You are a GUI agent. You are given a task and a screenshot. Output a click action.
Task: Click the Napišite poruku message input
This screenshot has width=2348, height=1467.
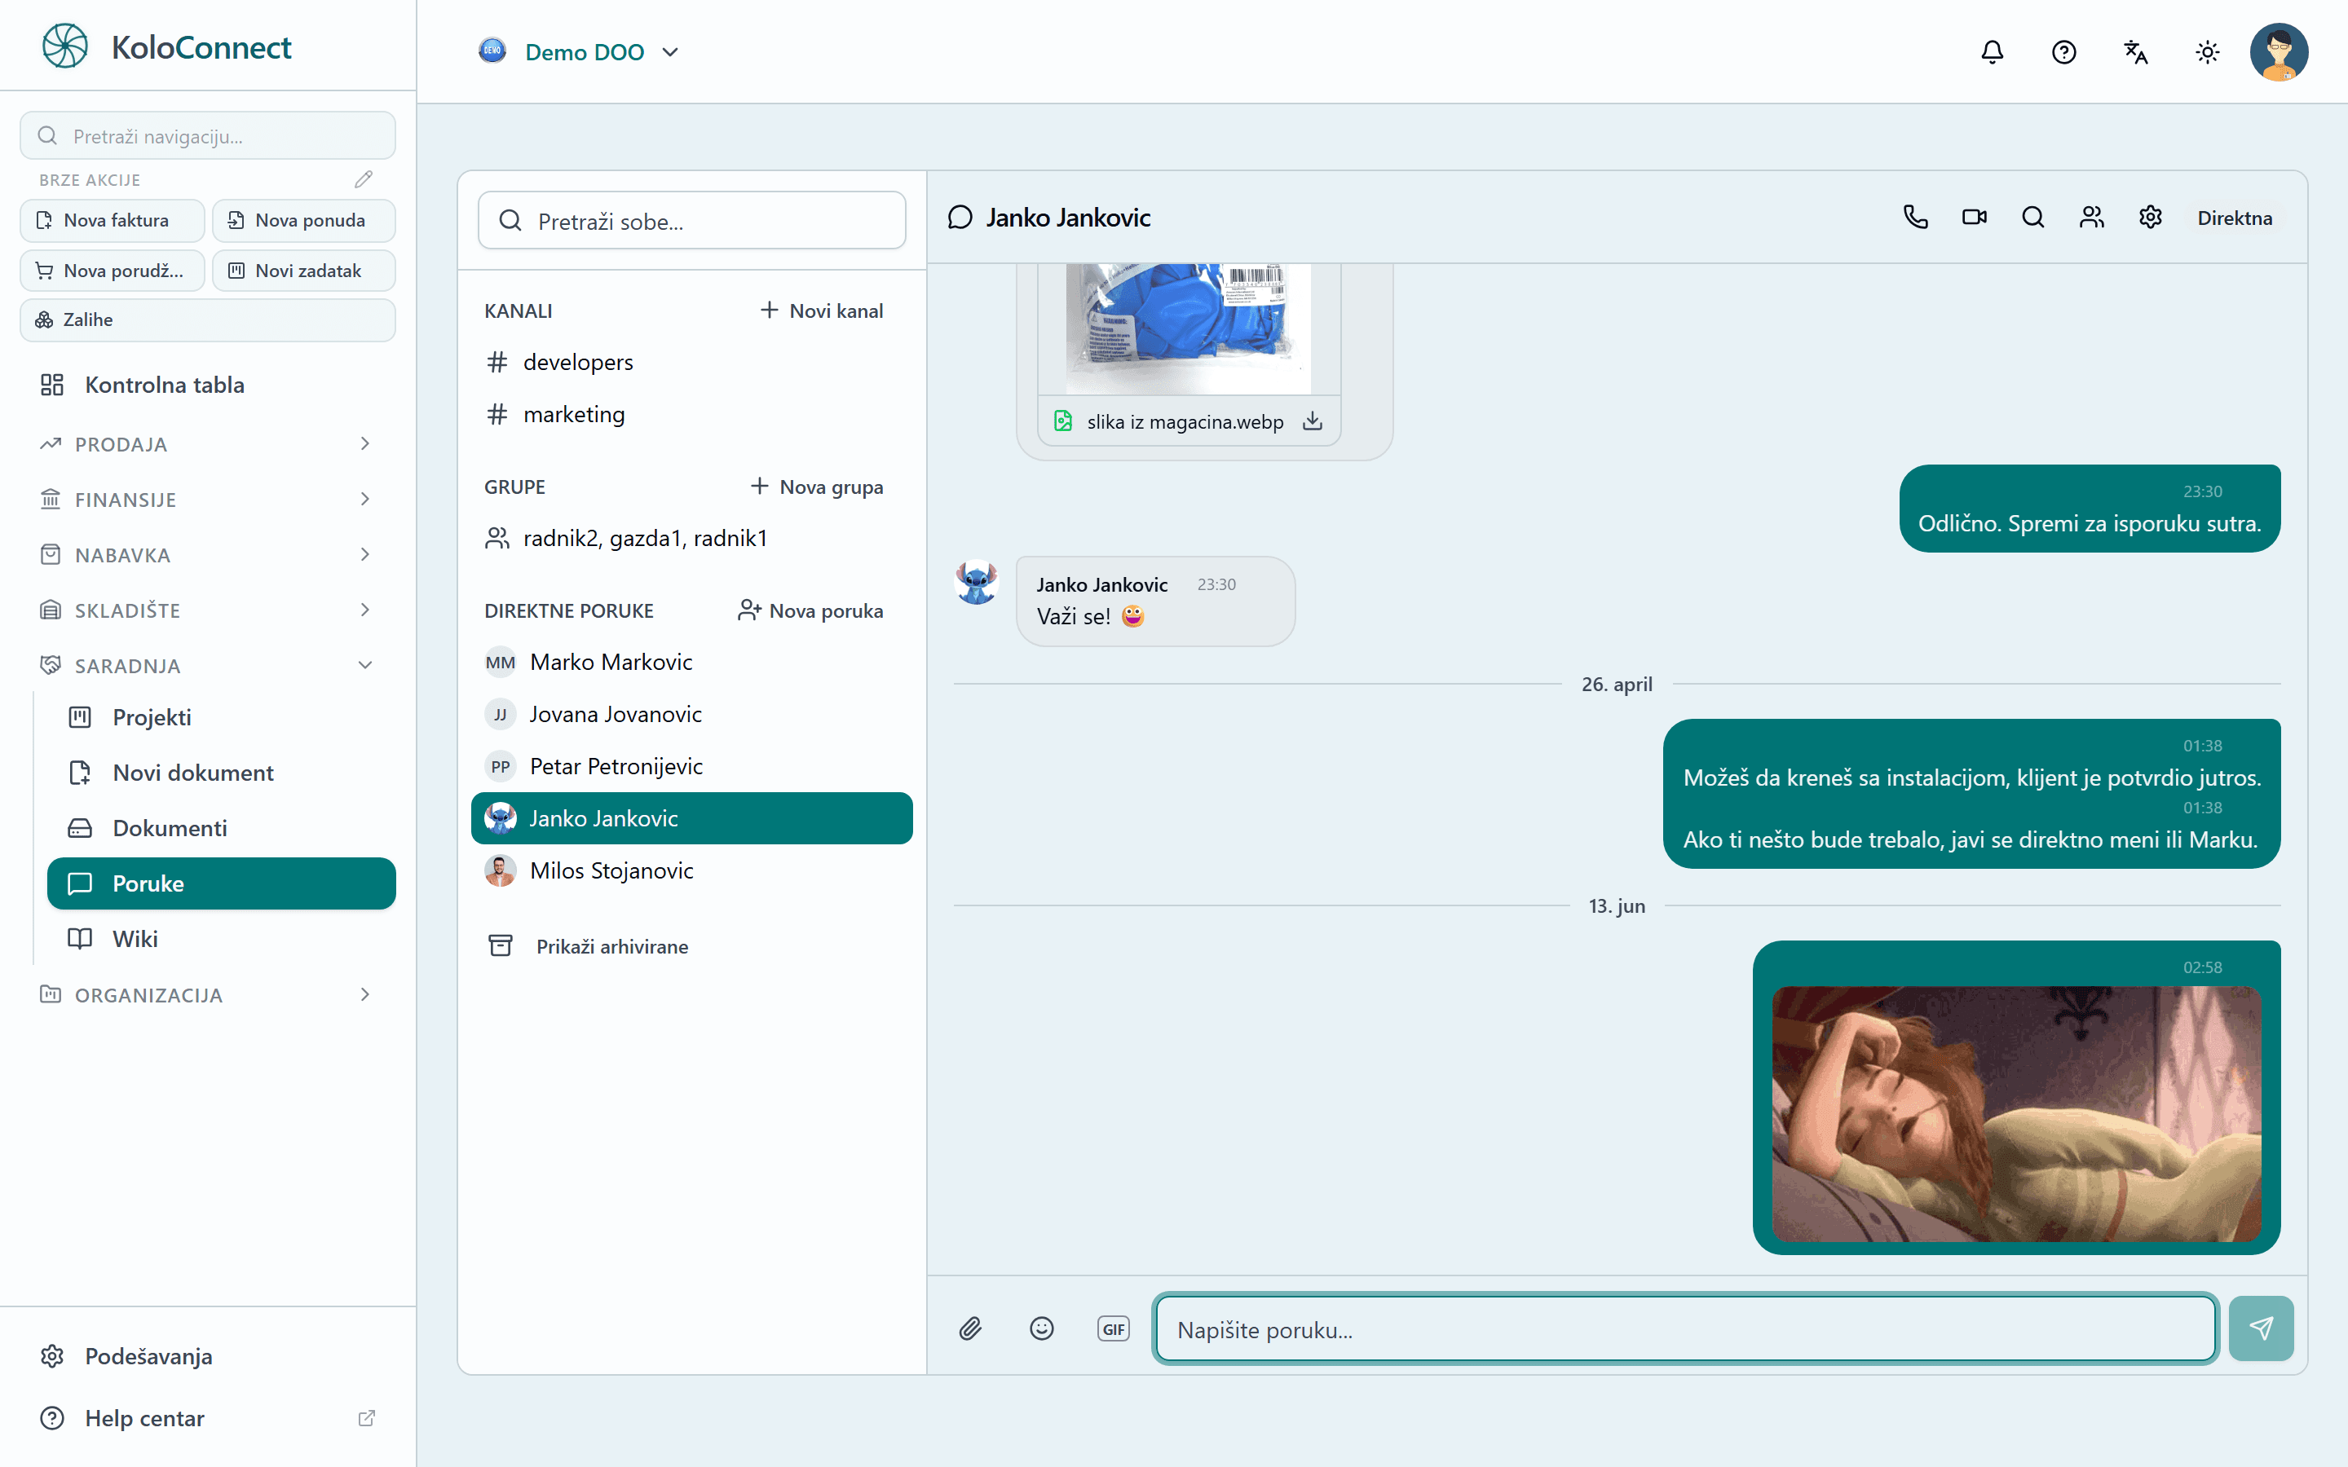tap(1684, 1329)
